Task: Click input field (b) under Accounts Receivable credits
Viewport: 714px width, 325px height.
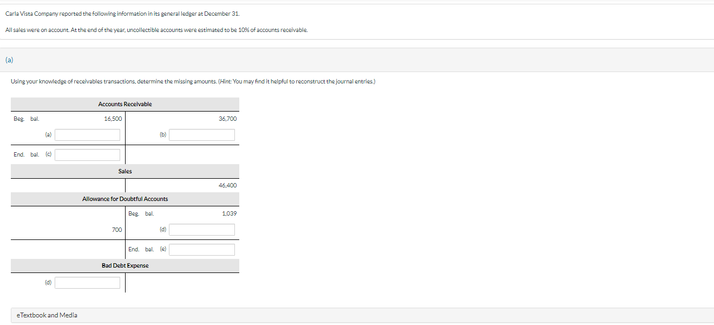Action: coord(201,134)
